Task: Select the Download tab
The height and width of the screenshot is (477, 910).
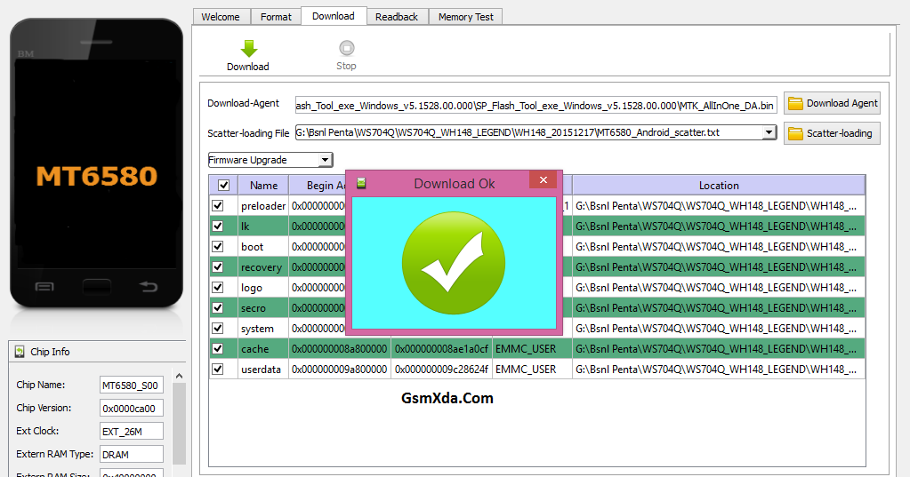Action: point(333,16)
